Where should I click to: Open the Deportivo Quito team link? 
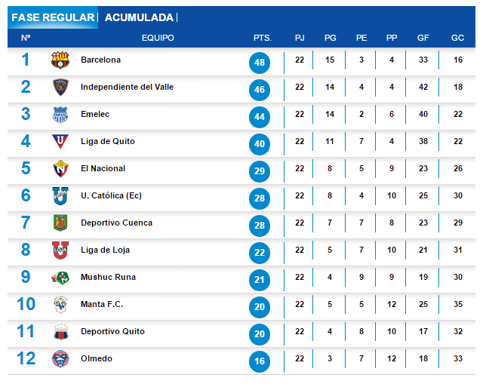(113, 331)
